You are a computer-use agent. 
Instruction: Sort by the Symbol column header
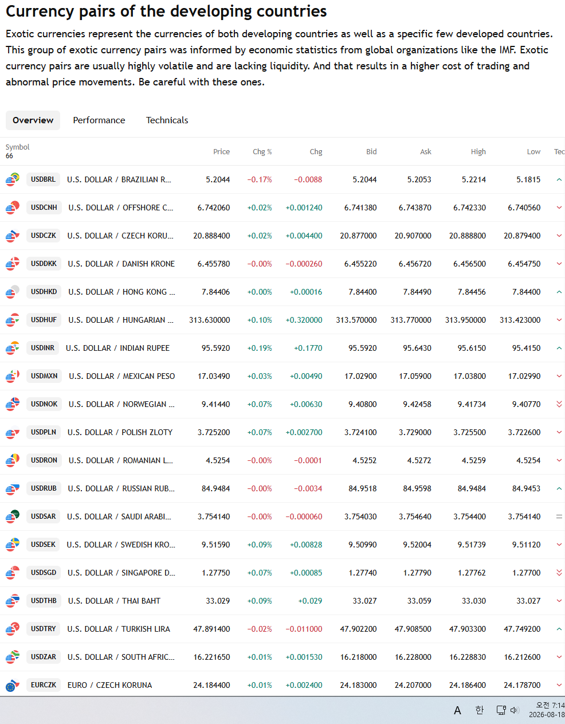click(18, 147)
